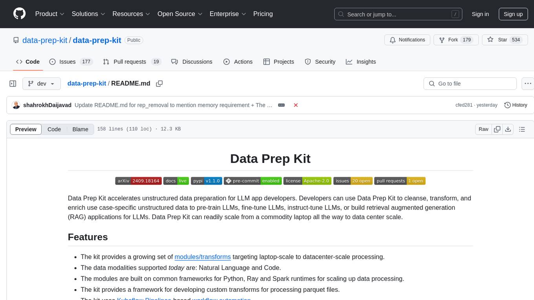Image resolution: width=534 pixels, height=300 pixels.
Task: Open the dev branch selector dropdown
Action: pos(42,84)
